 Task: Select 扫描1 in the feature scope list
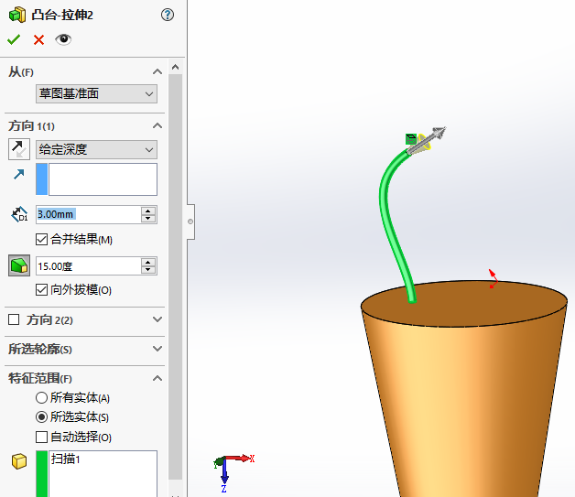coord(67,459)
